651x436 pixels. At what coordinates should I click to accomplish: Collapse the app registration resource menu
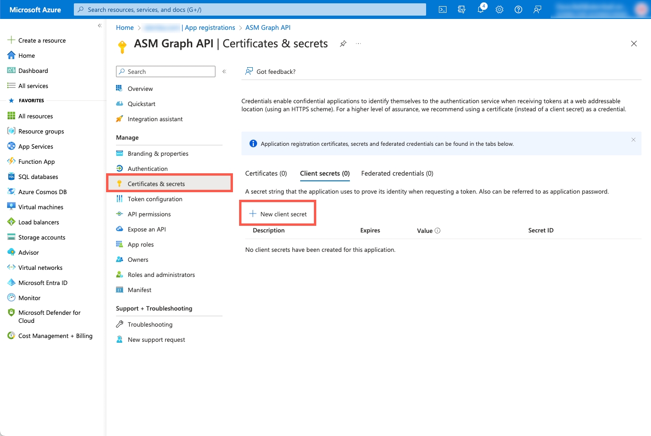224,71
